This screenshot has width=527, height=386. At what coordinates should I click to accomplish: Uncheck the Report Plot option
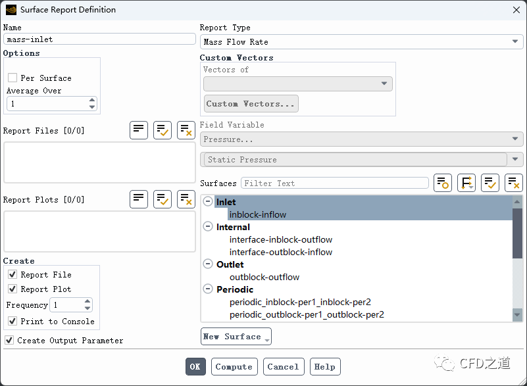(13, 289)
